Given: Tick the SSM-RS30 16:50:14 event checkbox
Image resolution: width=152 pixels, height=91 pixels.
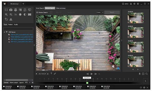Looking at the screenshot, I should [x=46, y=86].
